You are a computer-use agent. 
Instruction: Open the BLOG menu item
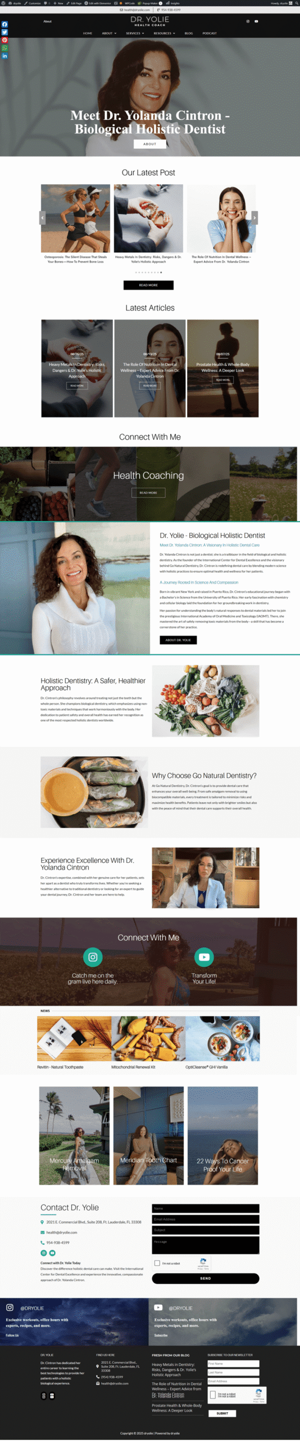pos(189,33)
